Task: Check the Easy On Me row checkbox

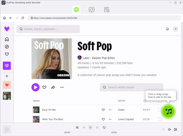Action: (x=160, y=110)
